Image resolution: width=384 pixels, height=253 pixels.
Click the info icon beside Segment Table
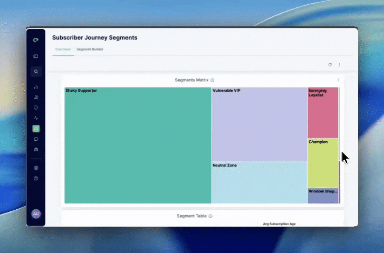tap(210, 216)
